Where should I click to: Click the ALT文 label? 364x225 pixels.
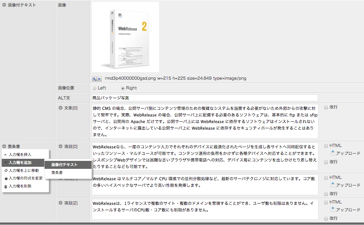64,98
